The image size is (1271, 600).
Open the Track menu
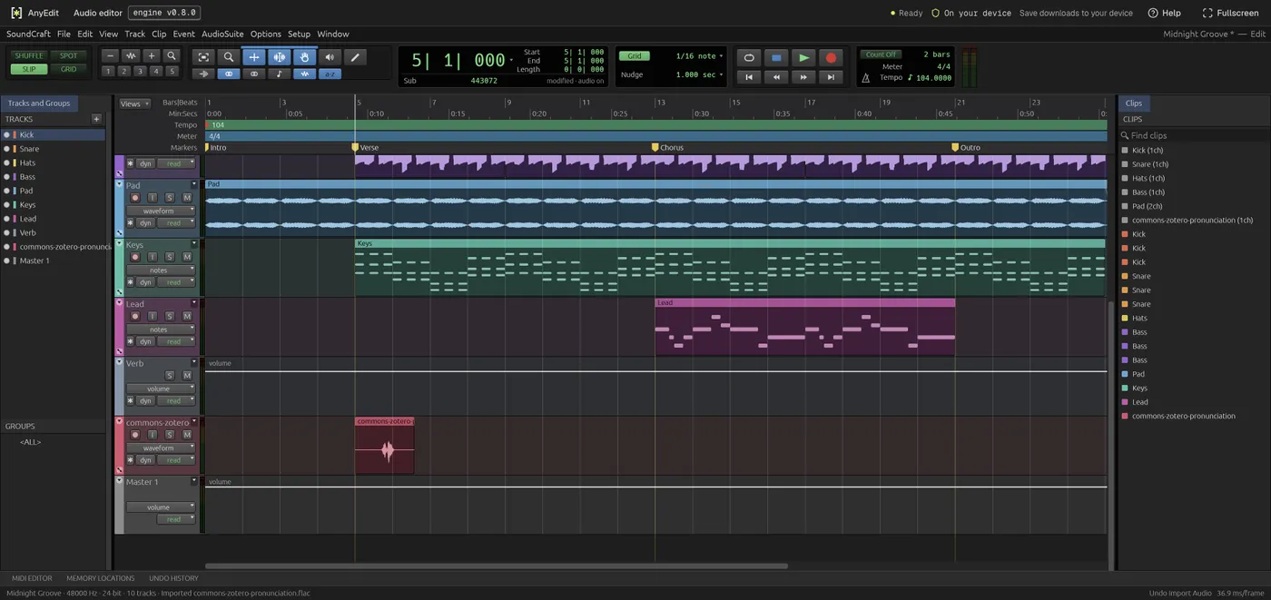134,34
